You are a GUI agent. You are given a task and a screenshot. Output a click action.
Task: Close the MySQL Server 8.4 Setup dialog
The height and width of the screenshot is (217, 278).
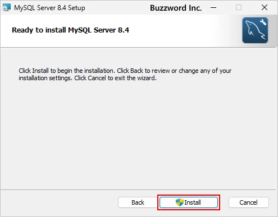click(265, 8)
